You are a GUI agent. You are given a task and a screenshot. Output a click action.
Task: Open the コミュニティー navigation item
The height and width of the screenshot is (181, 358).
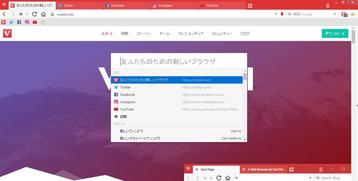[x=222, y=33]
